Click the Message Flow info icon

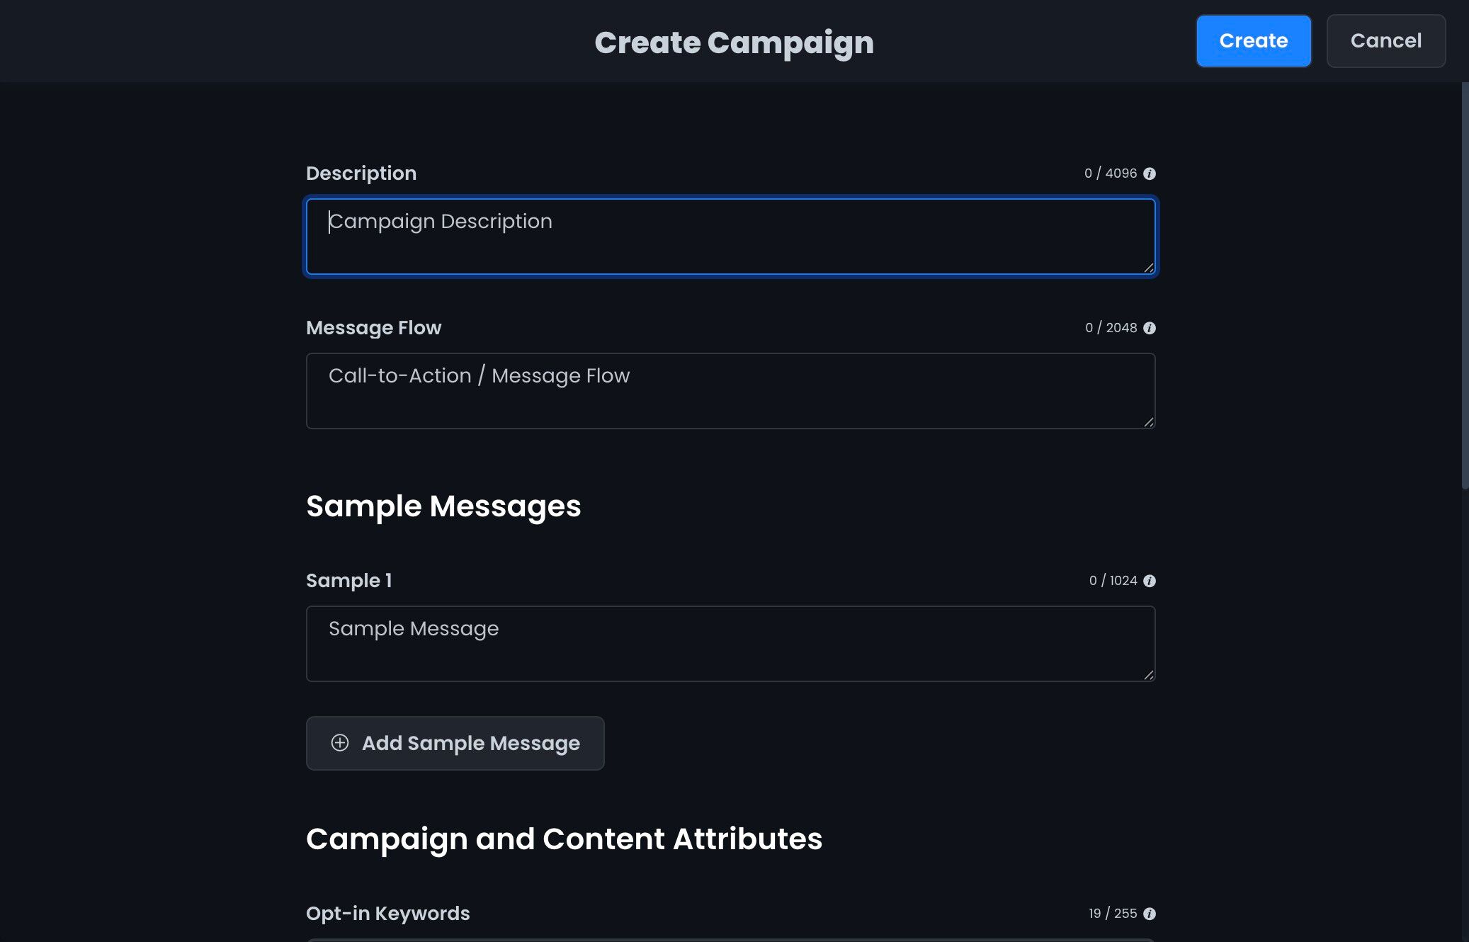1150,328
